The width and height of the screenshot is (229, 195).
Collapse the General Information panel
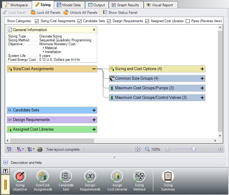click(x=94, y=30)
